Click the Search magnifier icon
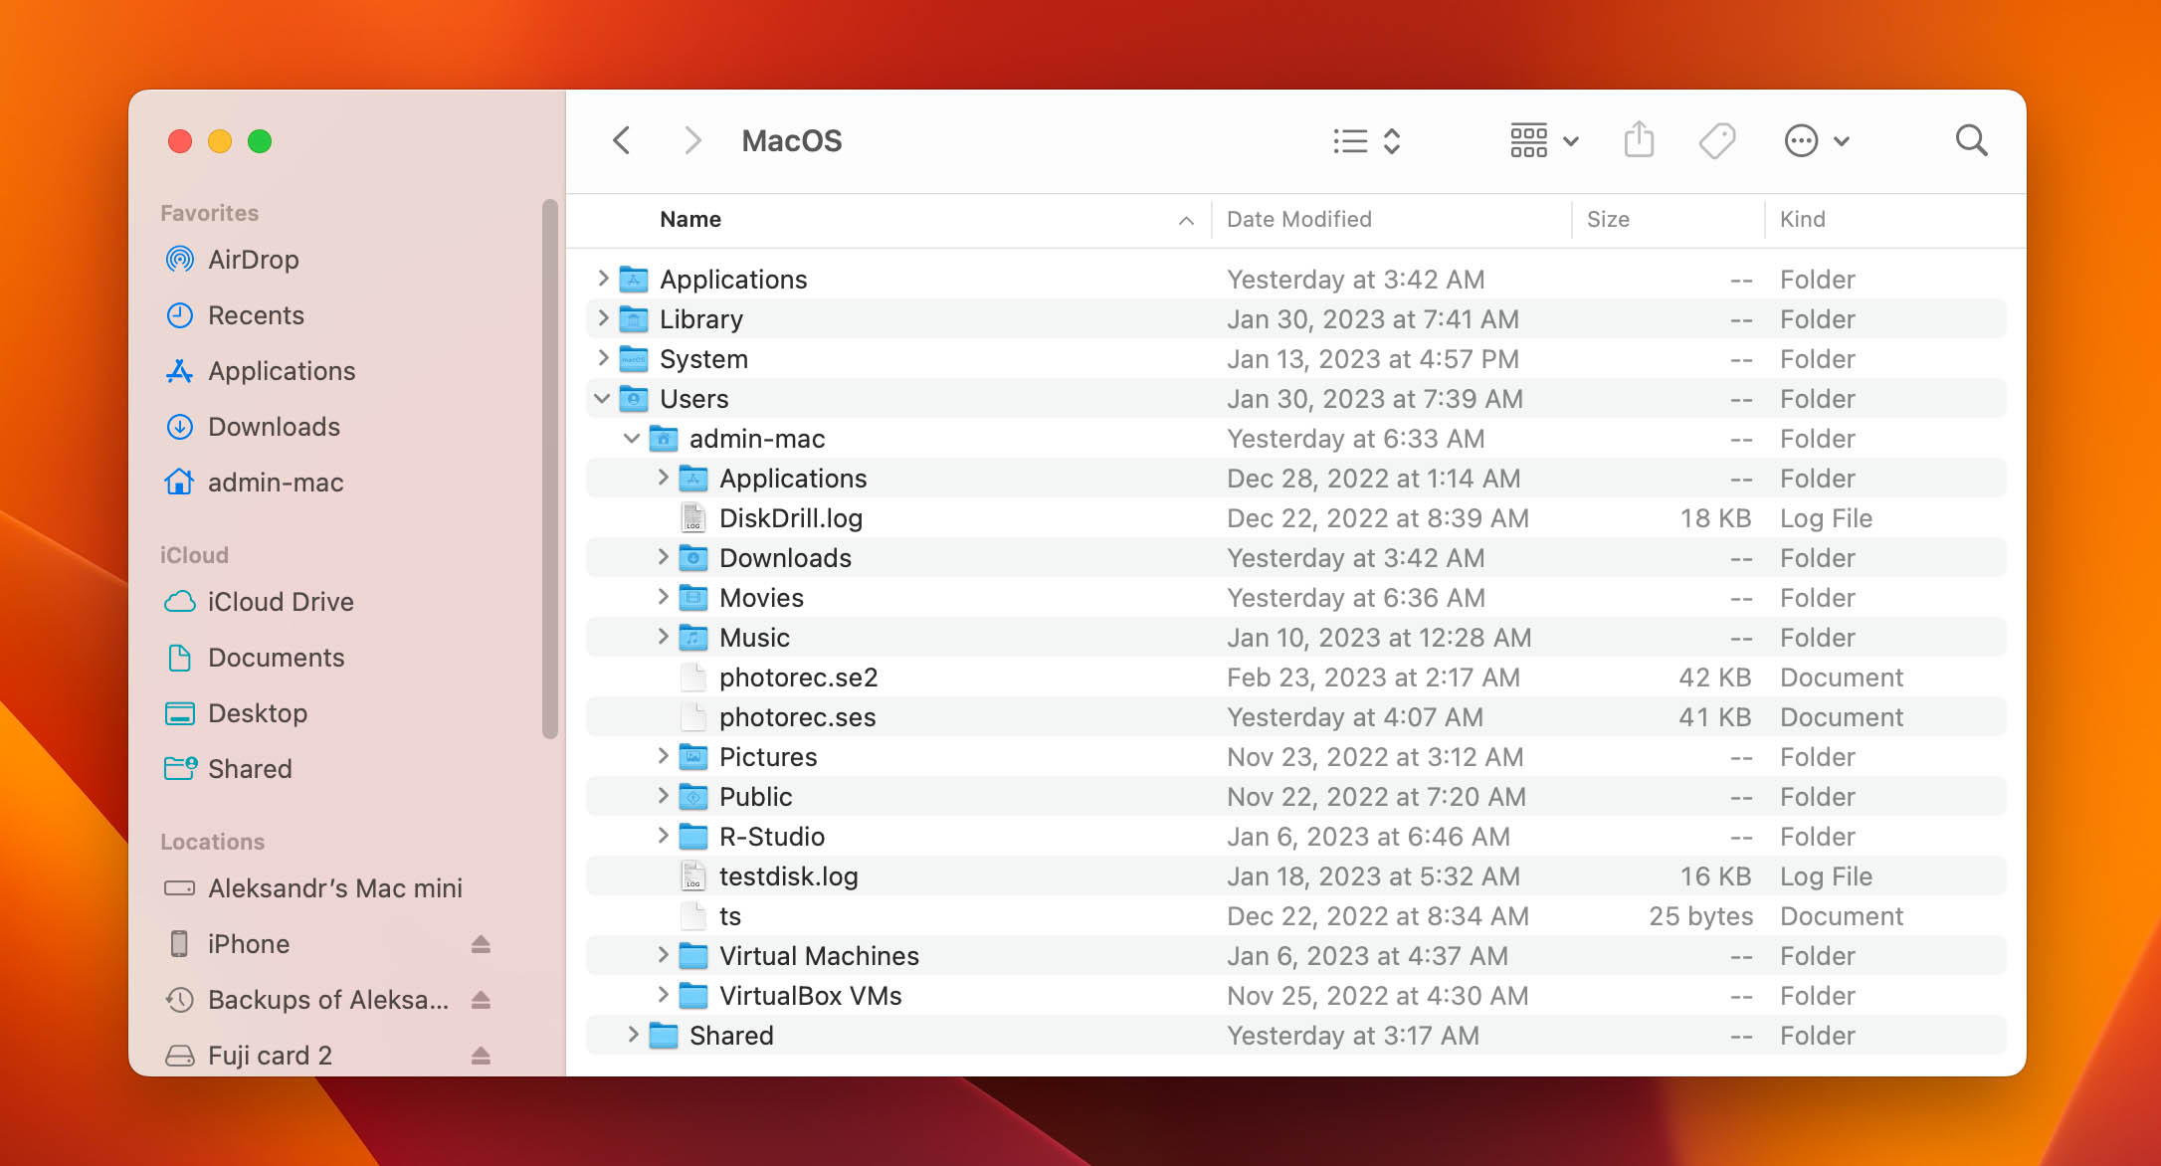The image size is (2161, 1166). (x=1971, y=140)
